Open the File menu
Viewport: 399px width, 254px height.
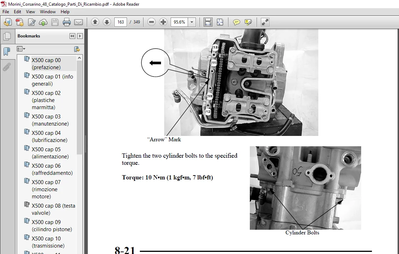[6, 12]
